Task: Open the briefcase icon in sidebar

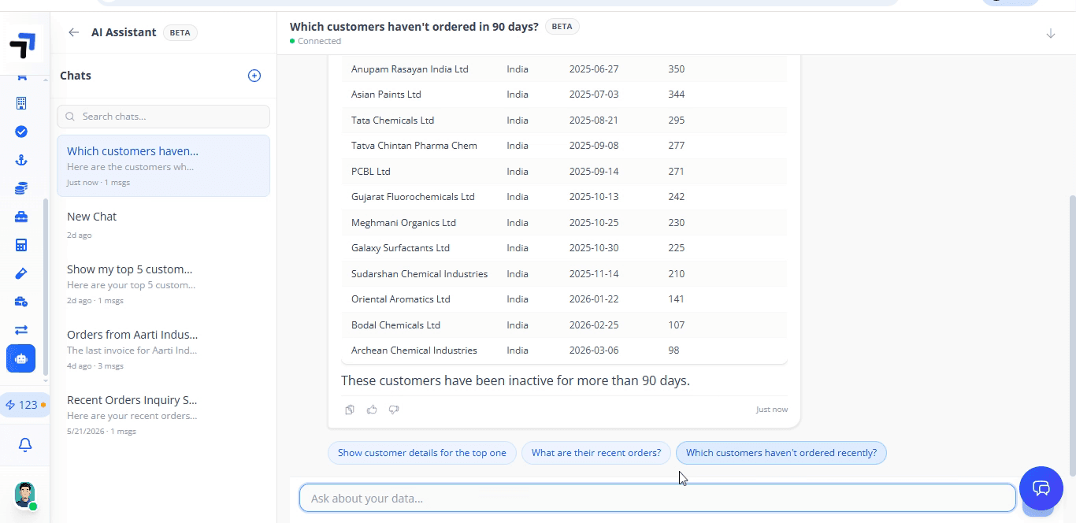Action: 21,217
